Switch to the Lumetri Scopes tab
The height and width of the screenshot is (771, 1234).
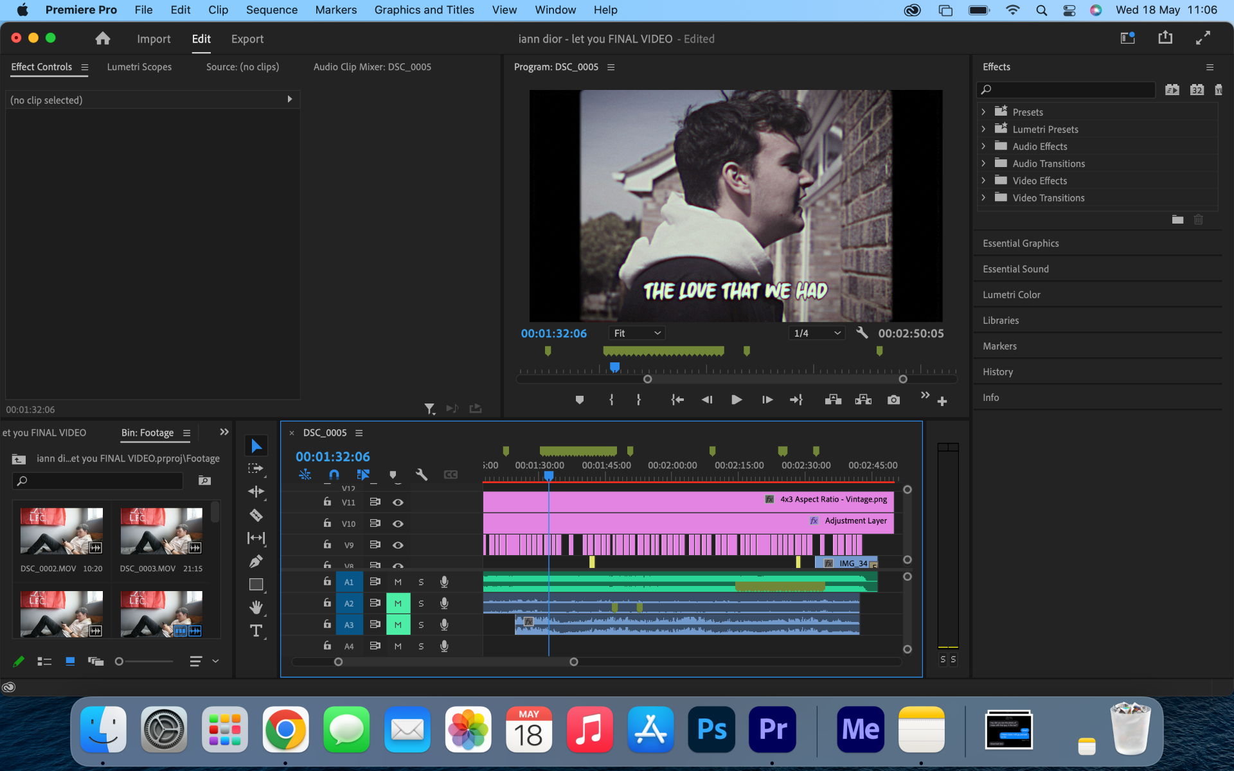point(139,67)
